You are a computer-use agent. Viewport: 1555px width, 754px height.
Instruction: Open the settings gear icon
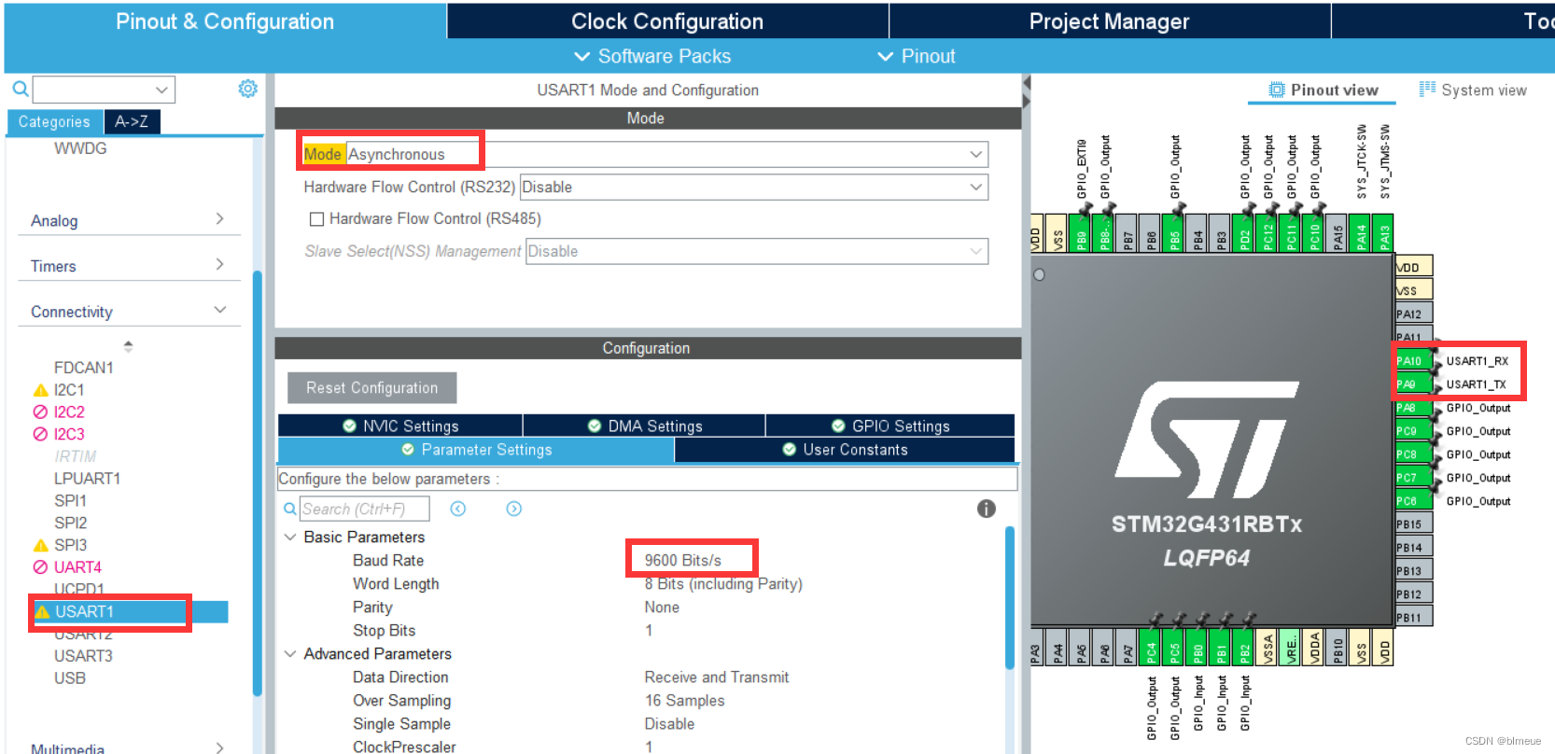(247, 89)
